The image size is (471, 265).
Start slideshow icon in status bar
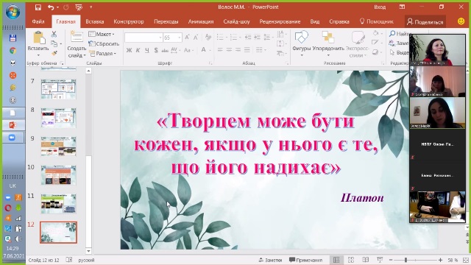pyautogui.click(x=380, y=260)
